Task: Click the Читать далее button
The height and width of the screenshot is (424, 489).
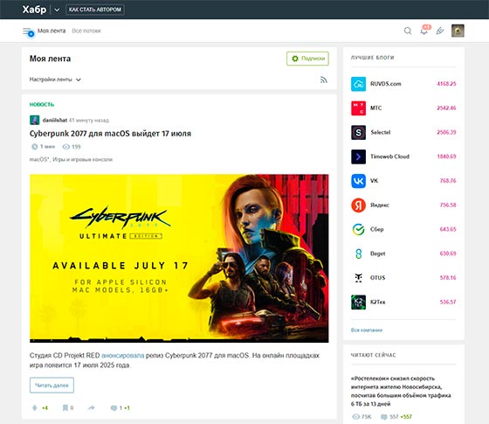Action: coord(52,386)
